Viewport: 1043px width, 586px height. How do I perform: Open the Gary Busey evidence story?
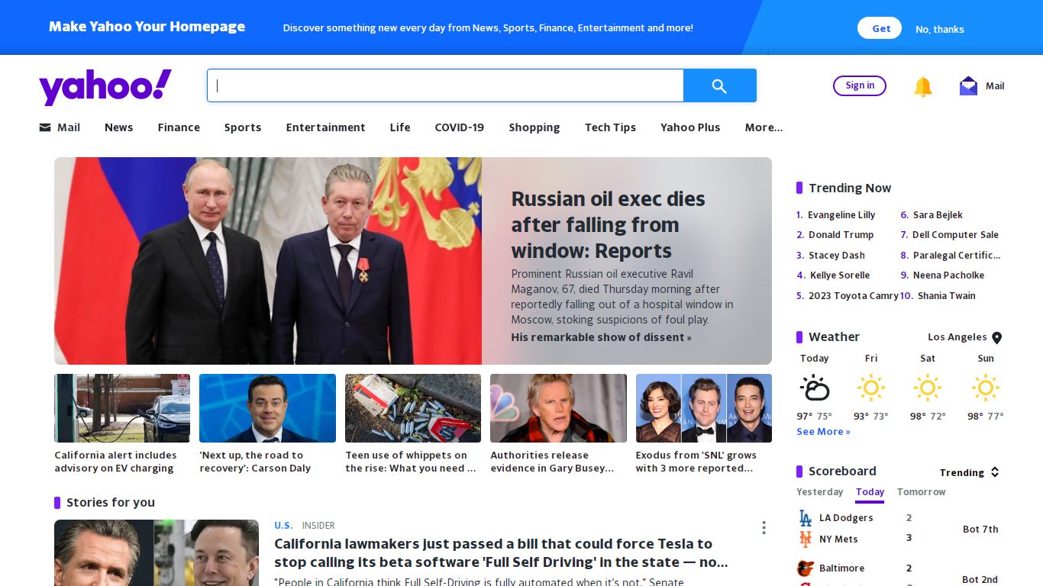click(x=552, y=462)
